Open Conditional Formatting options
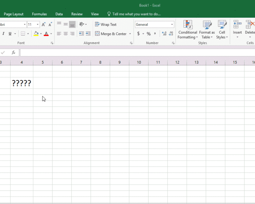 pyautogui.click(x=187, y=30)
